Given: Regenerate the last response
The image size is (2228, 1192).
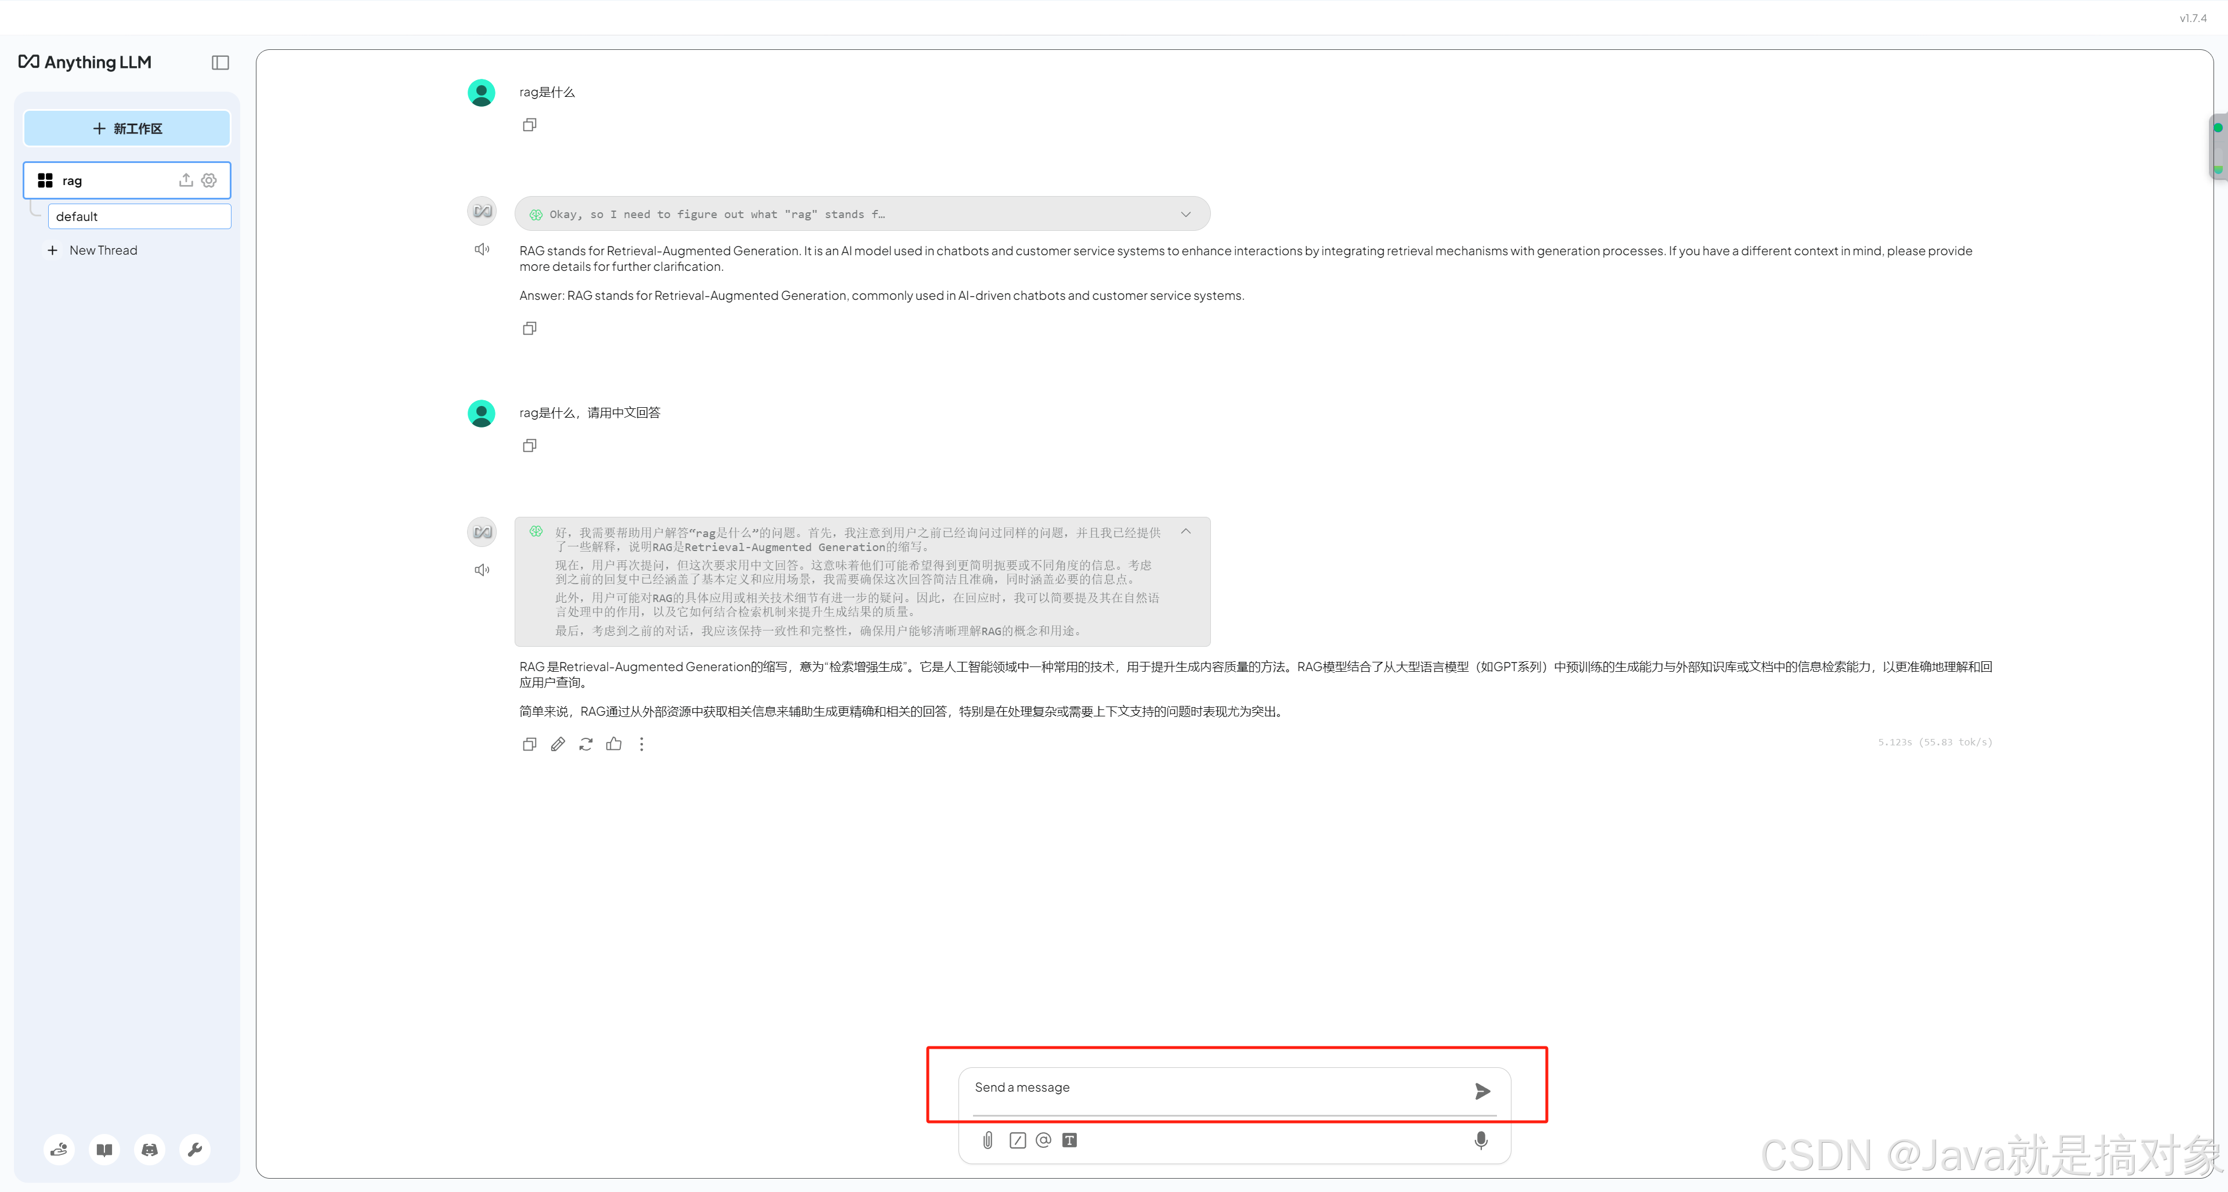Looking at the screenshot, I should tap(585, 744).
